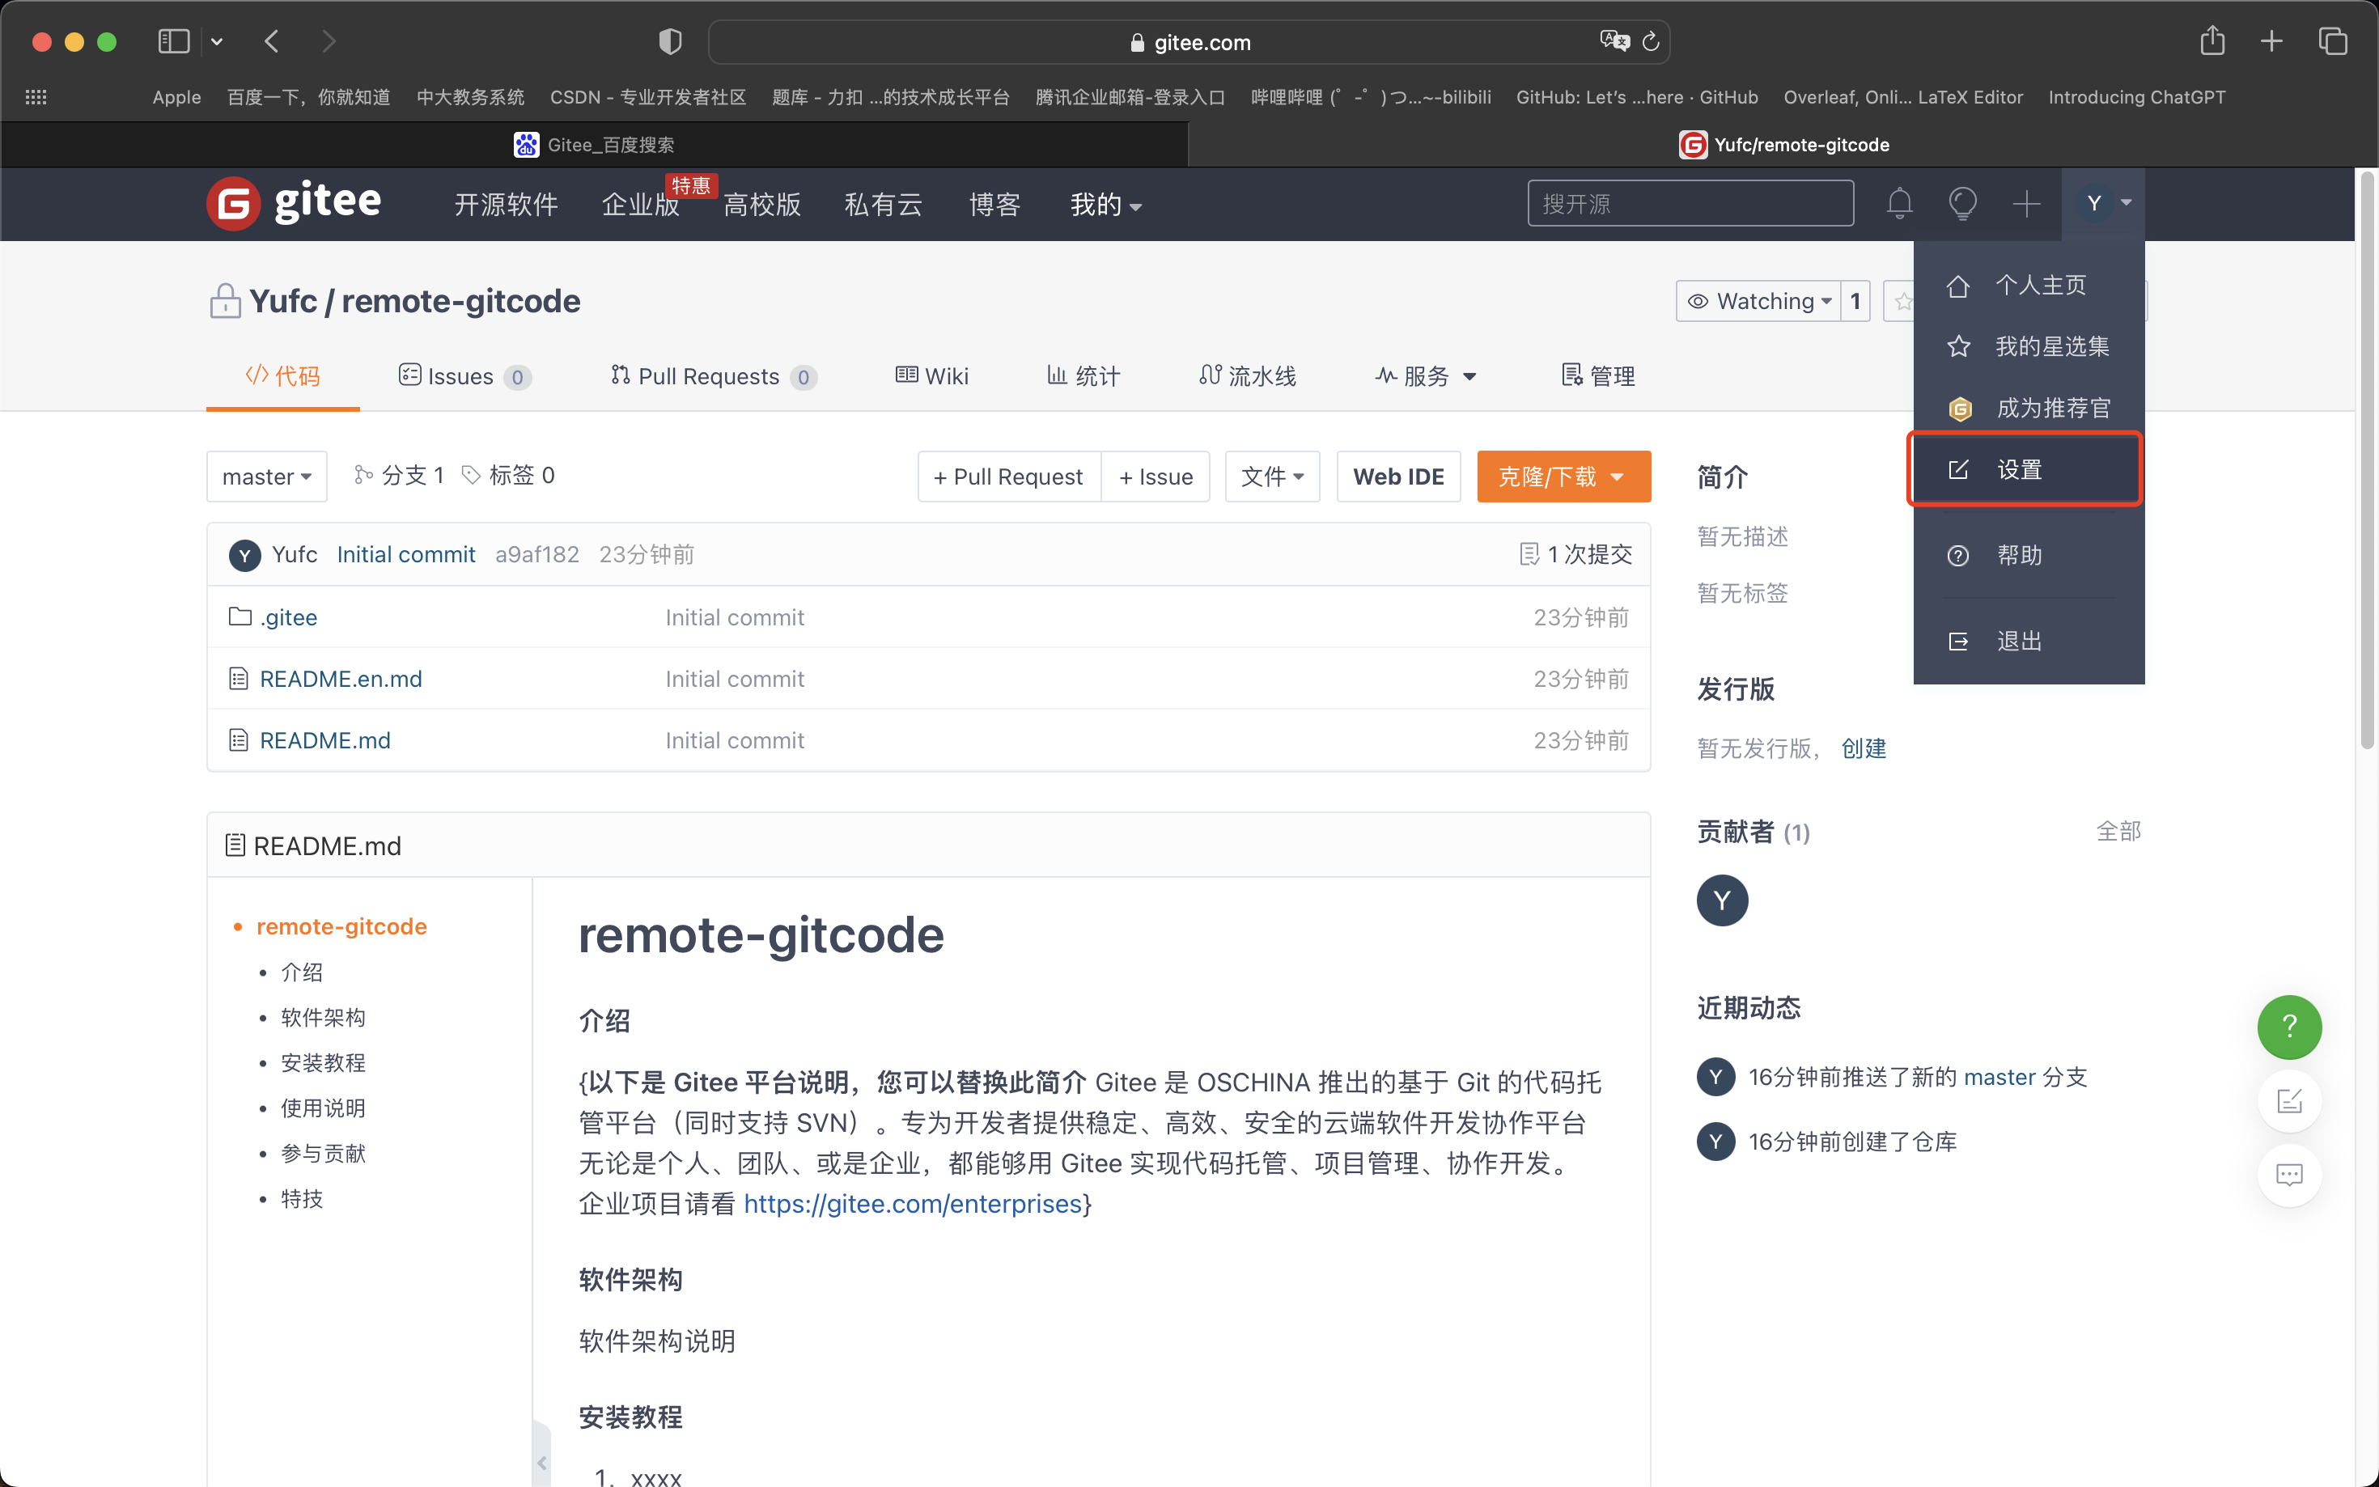
Task: Switch to the Issues tab
Action: click(x=463, y=377)
